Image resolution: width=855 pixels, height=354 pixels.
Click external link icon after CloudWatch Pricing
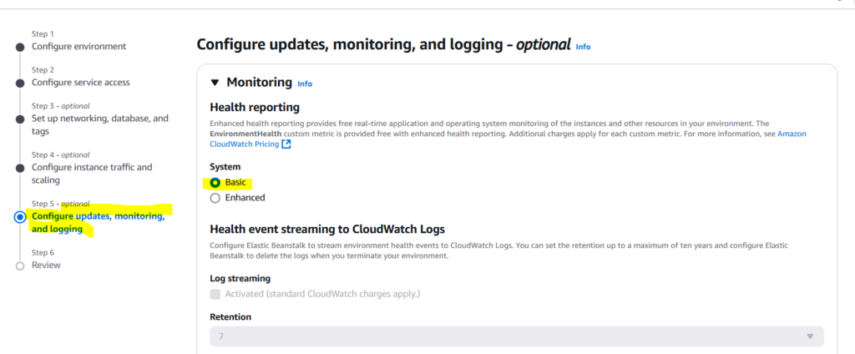point(286,144)
